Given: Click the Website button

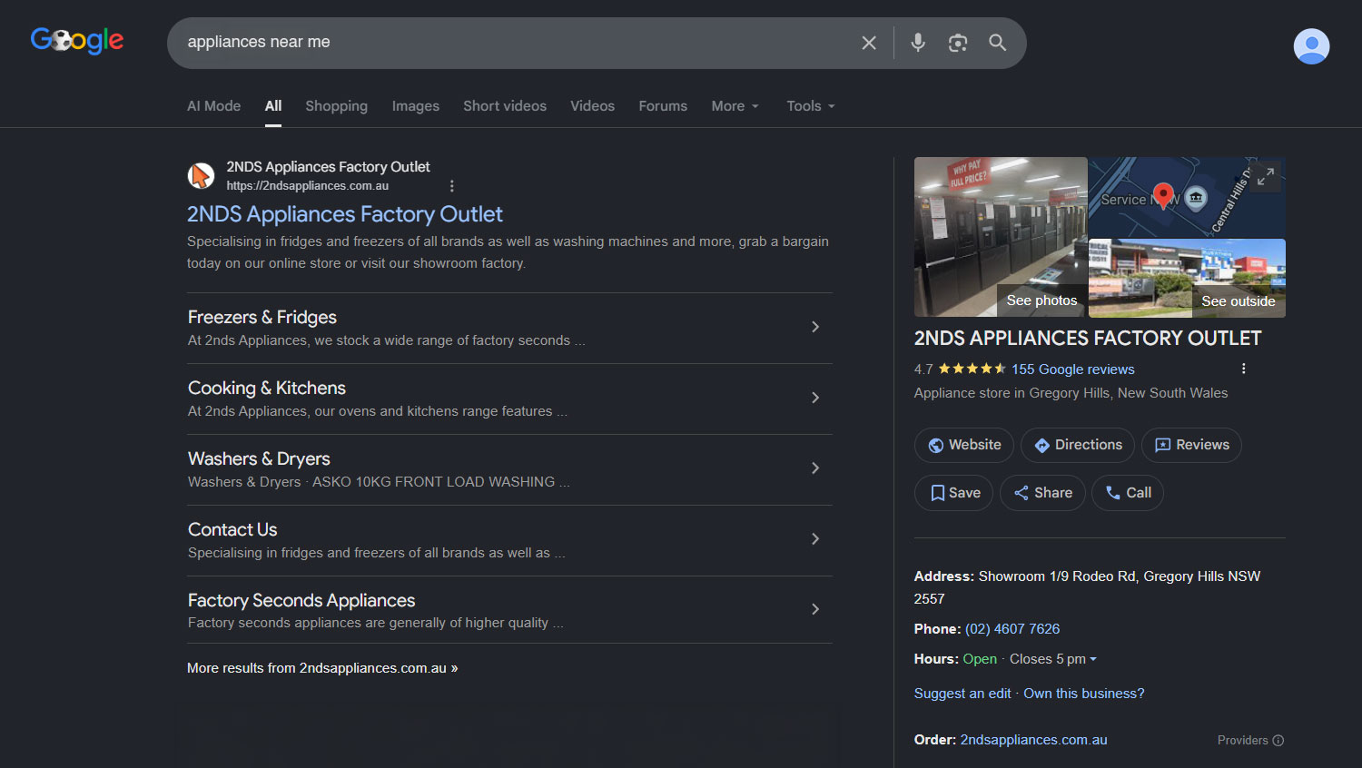Looking at the screenshot, I should click(964, 445).
